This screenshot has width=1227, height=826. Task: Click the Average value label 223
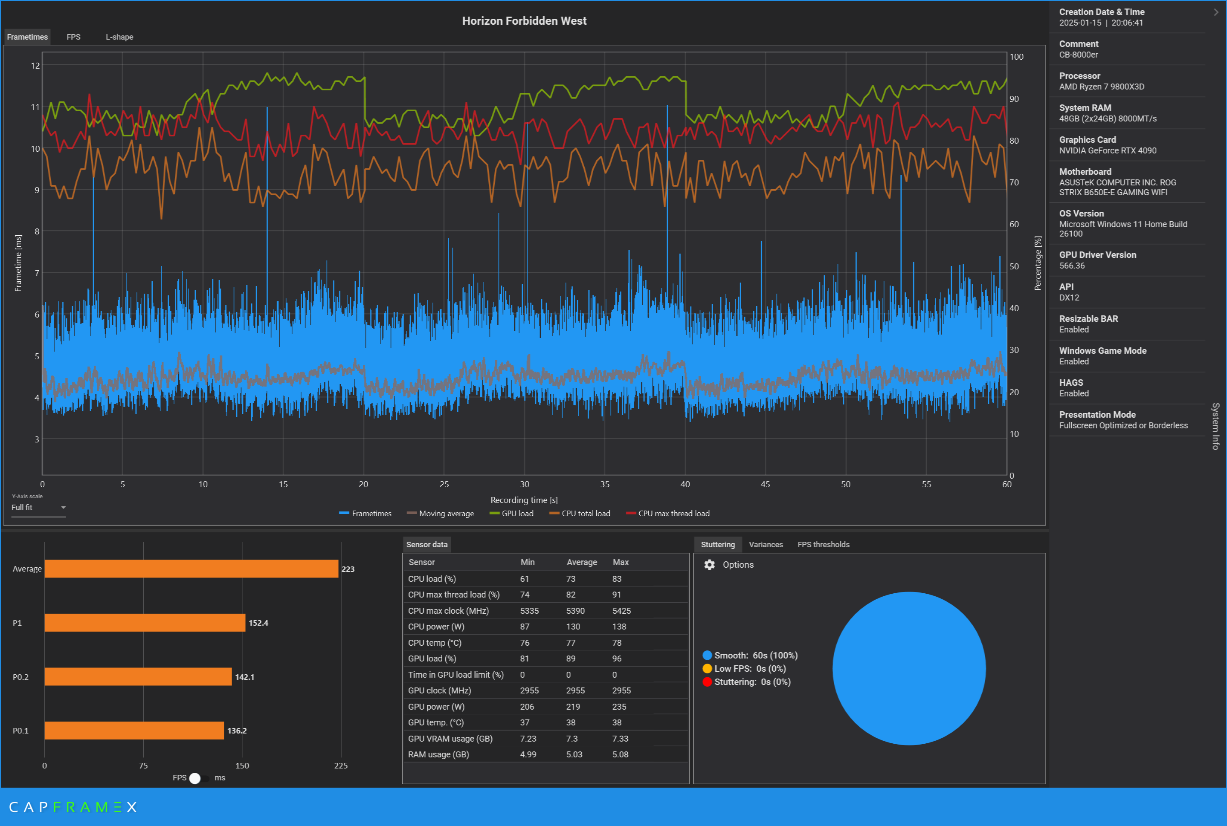(x=348, y=569)
